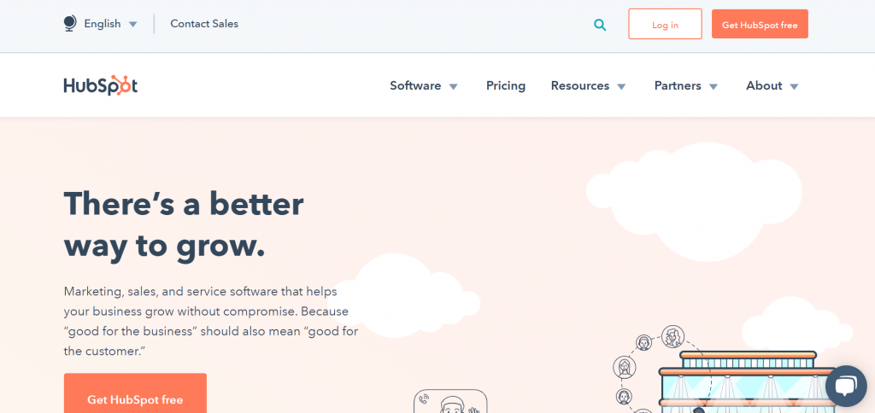Open the Pricing page
Viewport: 875px width, 413px height.
[x=506, y=86]
